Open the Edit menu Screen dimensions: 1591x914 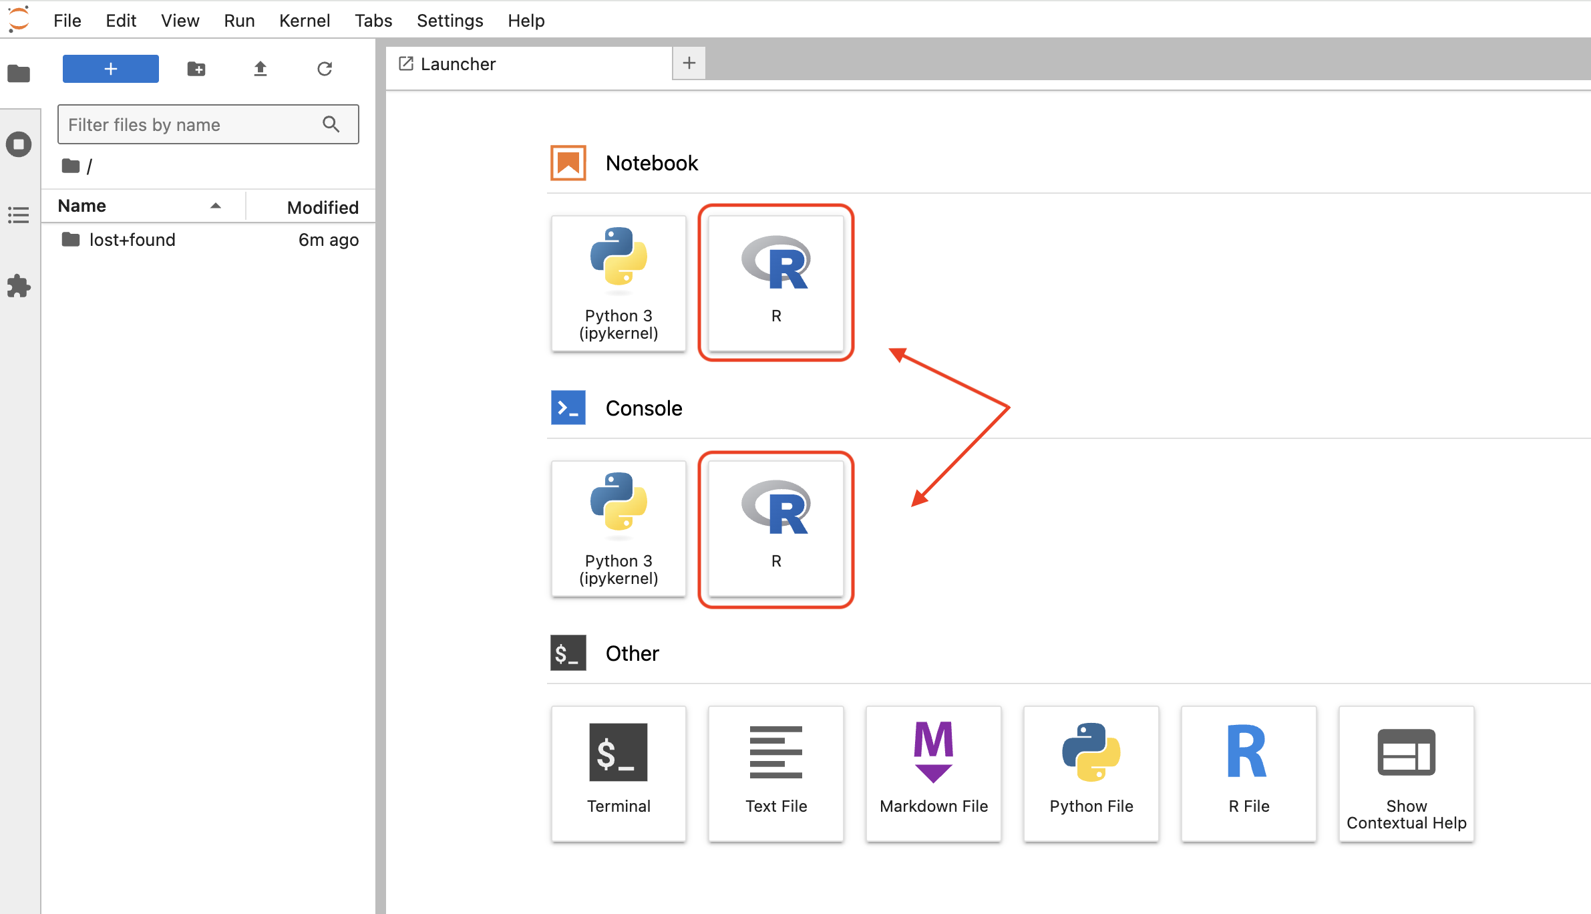coord(121,21)
